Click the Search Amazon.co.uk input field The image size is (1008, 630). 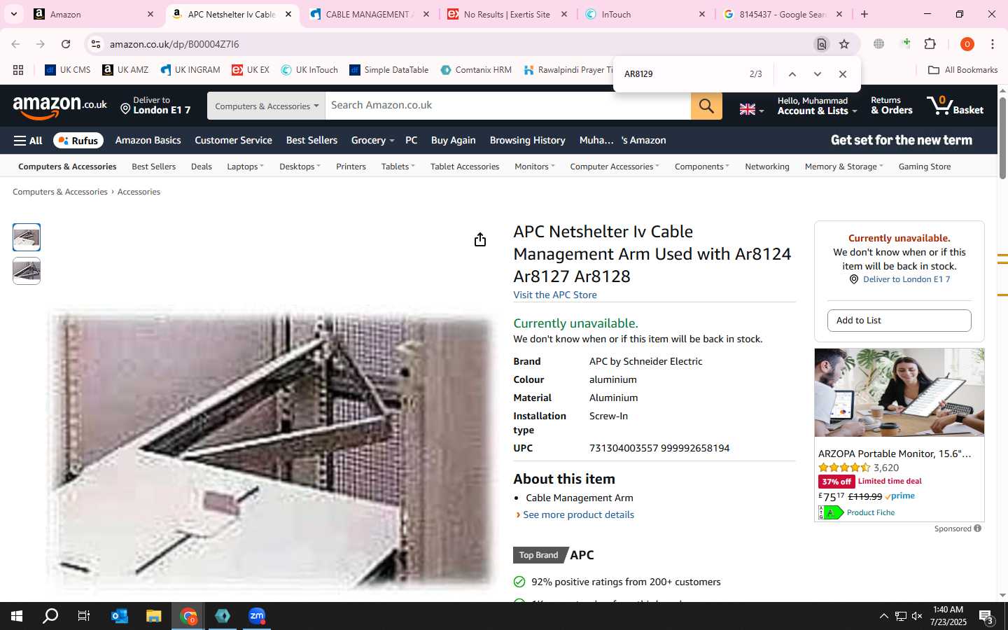[x=508, y=106]
